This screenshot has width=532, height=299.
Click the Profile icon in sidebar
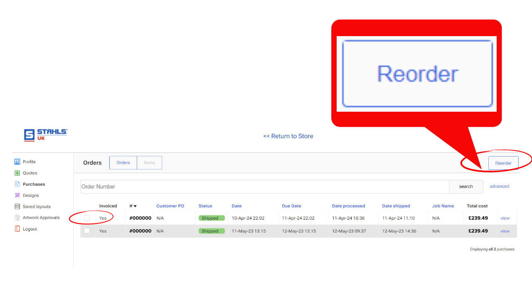[x=17, y=162]
